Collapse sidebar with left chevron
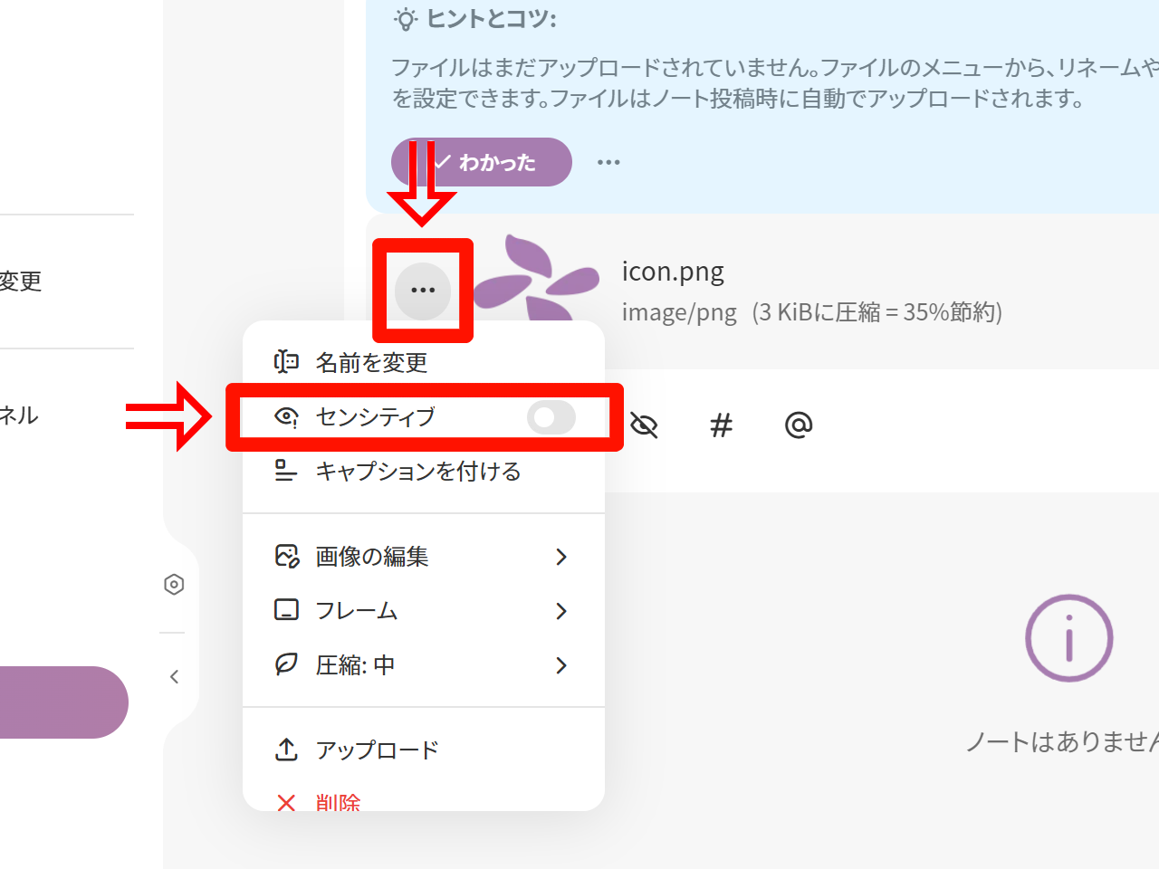 174,677
